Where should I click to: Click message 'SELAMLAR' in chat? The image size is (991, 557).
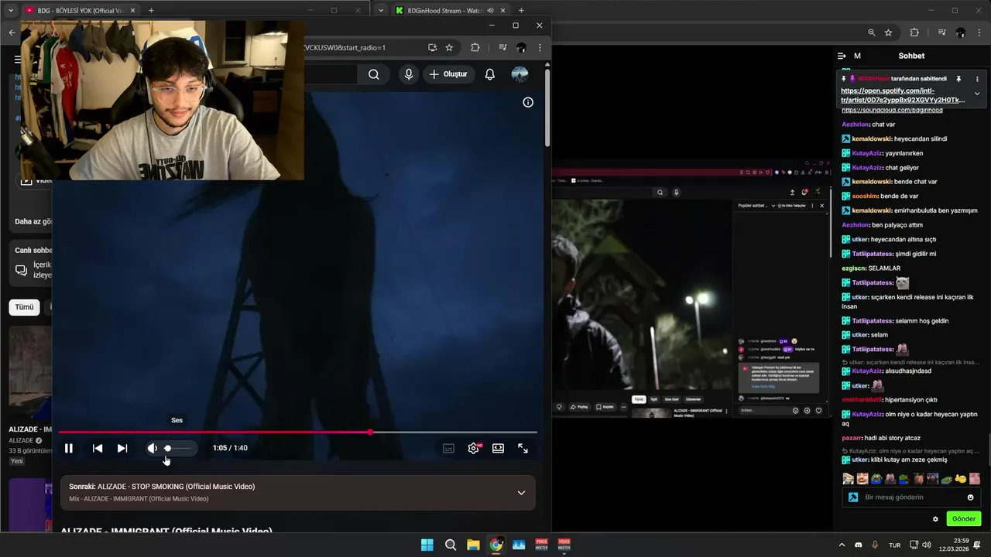pyautogui.click(x=884, y=268)
